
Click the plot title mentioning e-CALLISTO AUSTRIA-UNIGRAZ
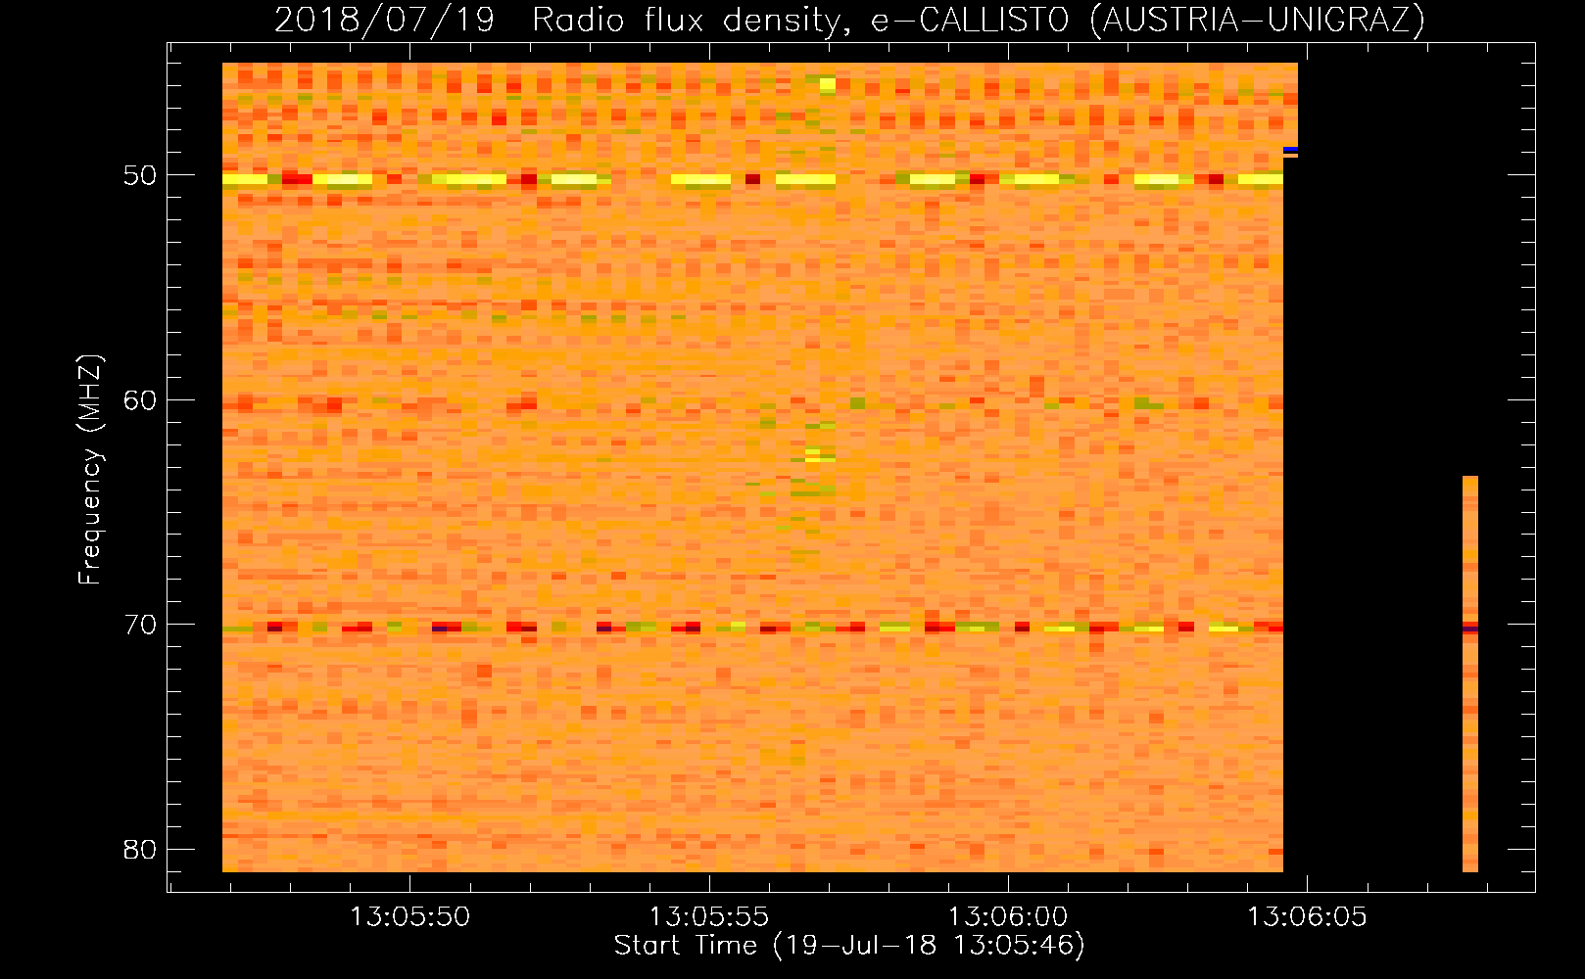coord(849,20)
